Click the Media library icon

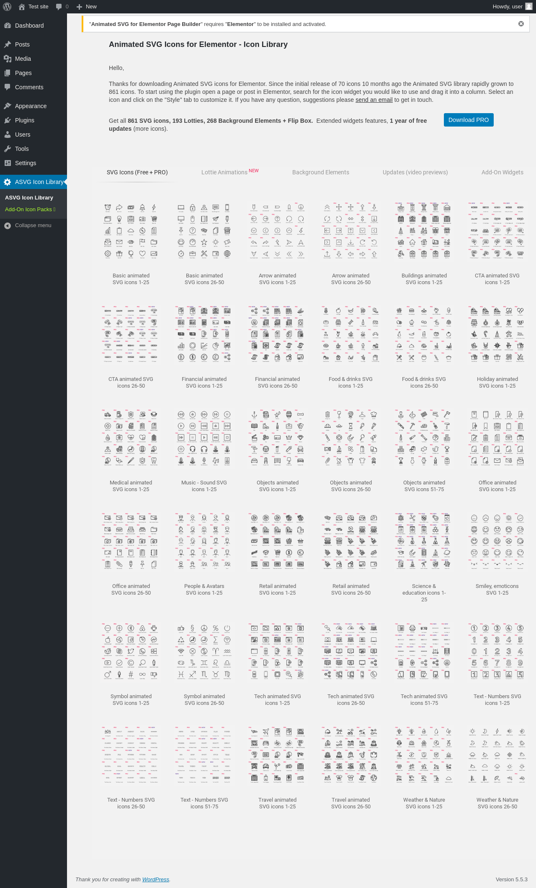(x=8, y=59)
